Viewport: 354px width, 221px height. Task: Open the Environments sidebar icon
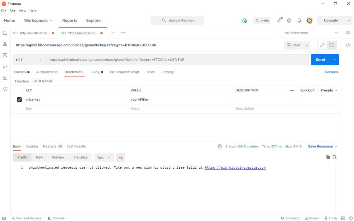5,55
